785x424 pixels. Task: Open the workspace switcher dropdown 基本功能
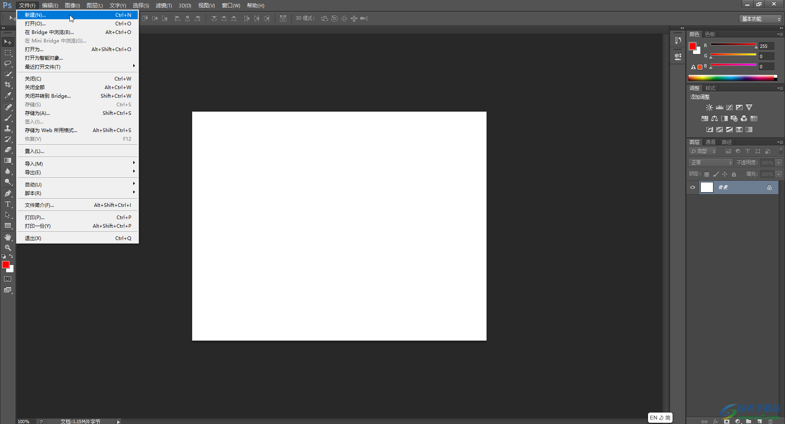coord(760,19)
